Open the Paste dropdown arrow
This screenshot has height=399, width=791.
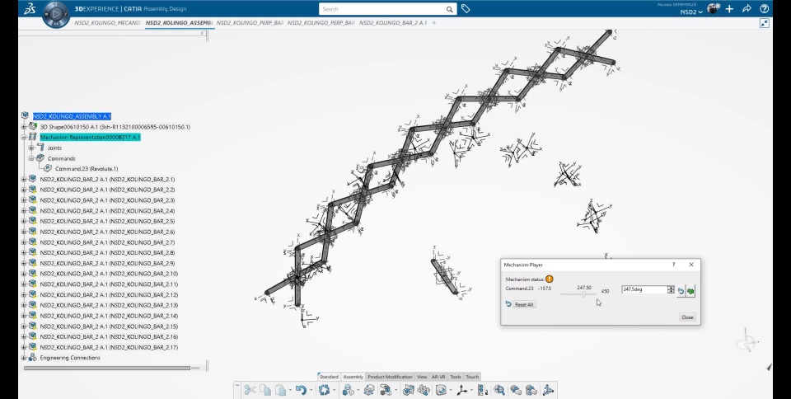(x=290, y=391)
